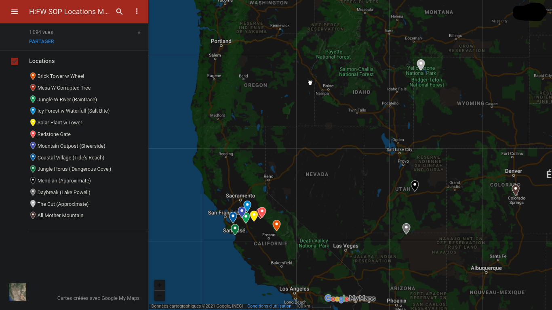Click the Reno city label

268,176
